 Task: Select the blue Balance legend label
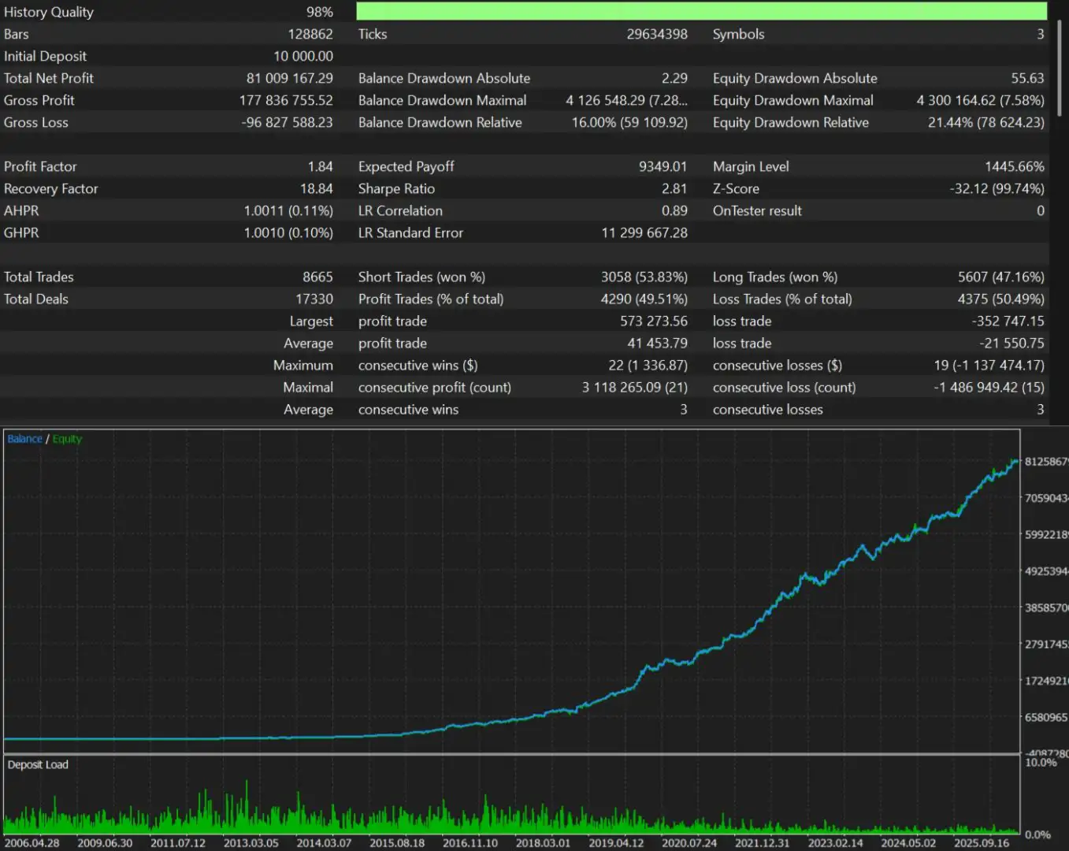(x=25, y=439)
